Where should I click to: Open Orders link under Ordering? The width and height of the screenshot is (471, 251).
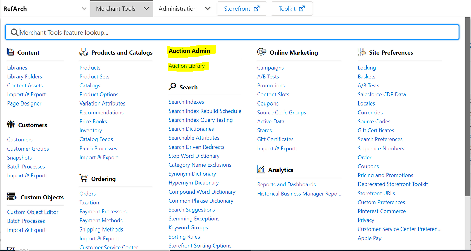(x=87, y=194)
